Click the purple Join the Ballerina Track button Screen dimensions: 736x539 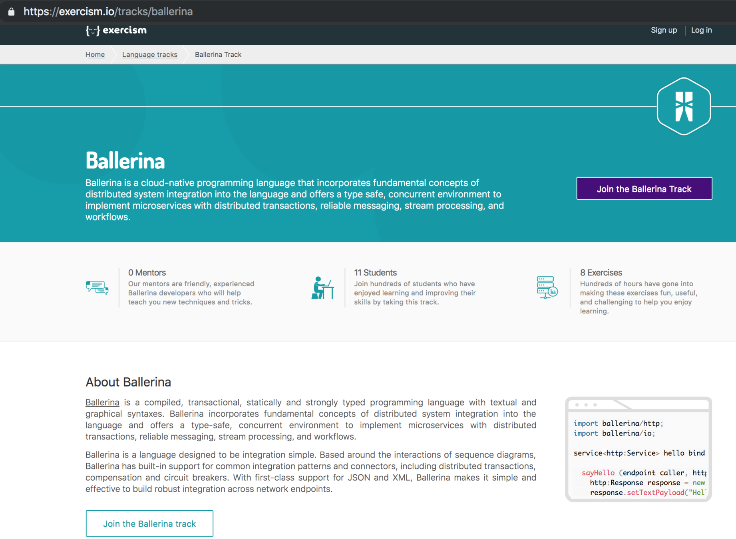(x=644, y=188)
